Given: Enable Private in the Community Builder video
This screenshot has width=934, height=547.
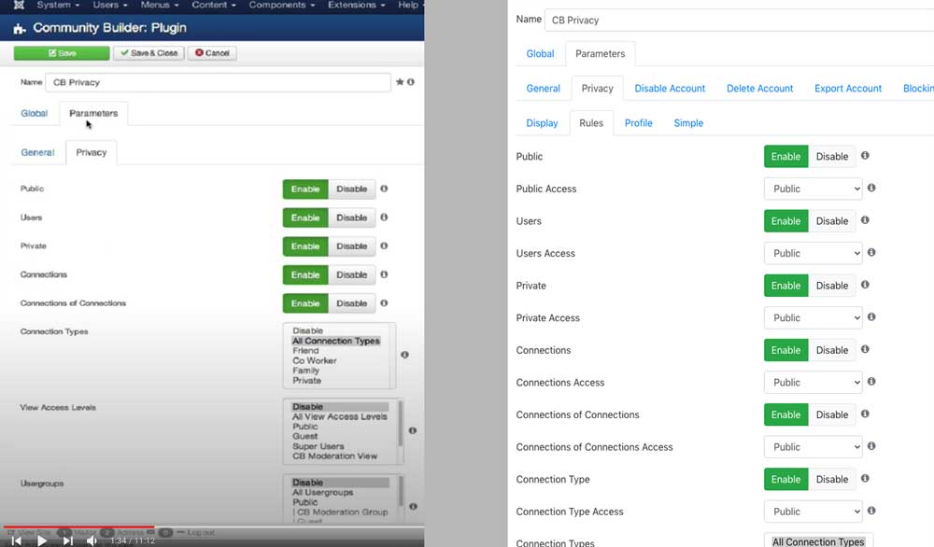Looking at the screenshot, I should 305,246.
